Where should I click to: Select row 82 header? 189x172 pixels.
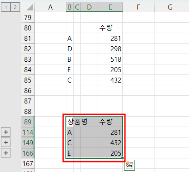click(28, 49)
